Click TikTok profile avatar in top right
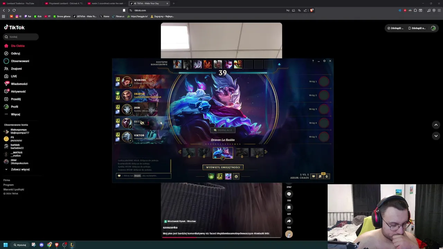The width and height of the screenshot is (443, 249). (433, 28)
